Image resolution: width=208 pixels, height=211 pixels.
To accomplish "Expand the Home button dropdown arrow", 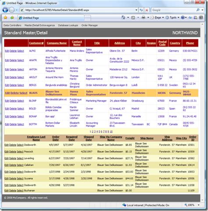I will [128, 18].
